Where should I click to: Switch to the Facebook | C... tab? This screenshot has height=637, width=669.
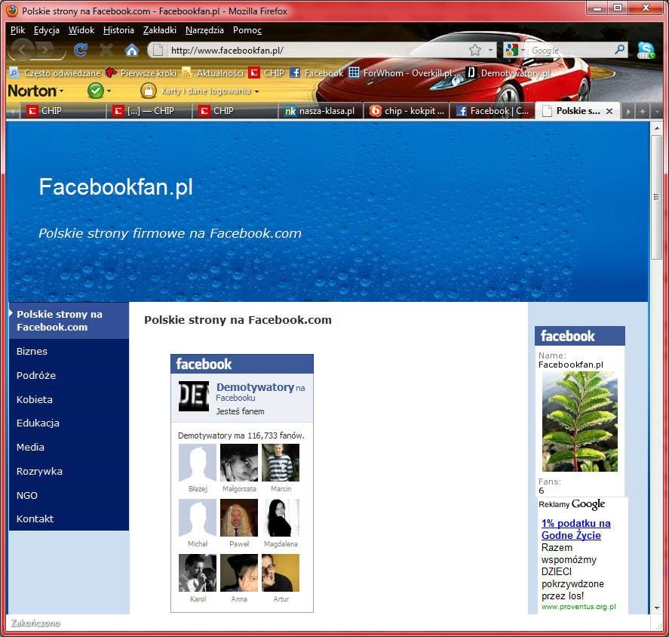tap(493, 111)
